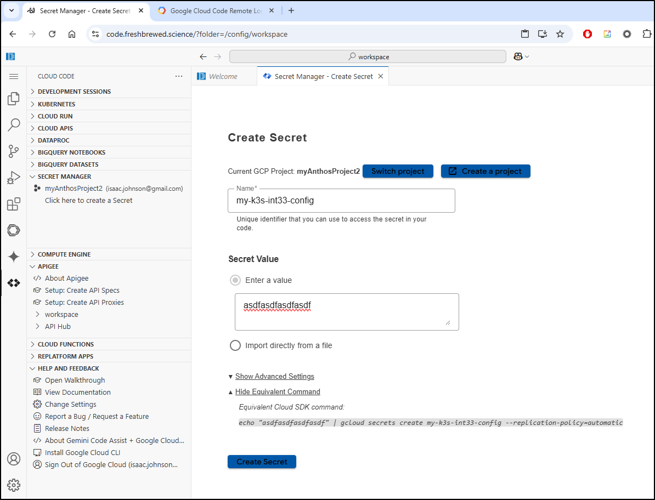Select the Cloud Code icon in activity bar
This screenshot has width=655, height=500.
(13, 283)
